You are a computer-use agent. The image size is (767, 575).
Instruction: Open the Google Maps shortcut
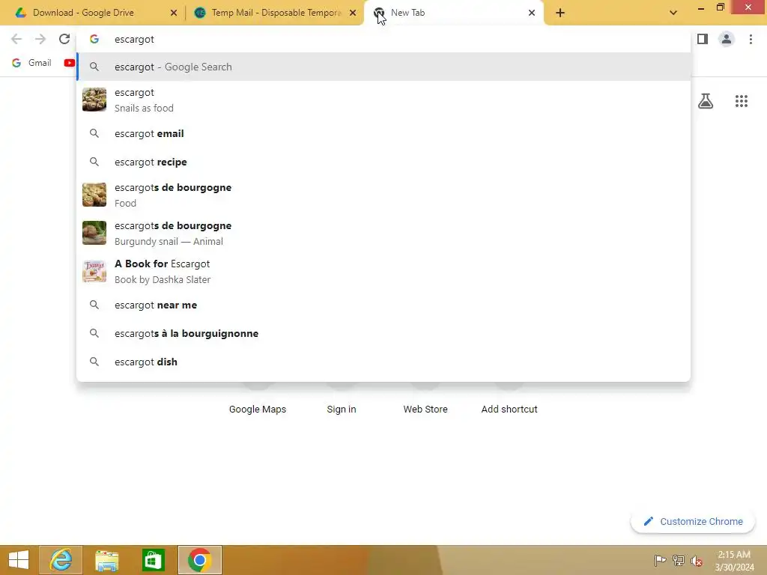pyautogui.click(x=258, y=409)
